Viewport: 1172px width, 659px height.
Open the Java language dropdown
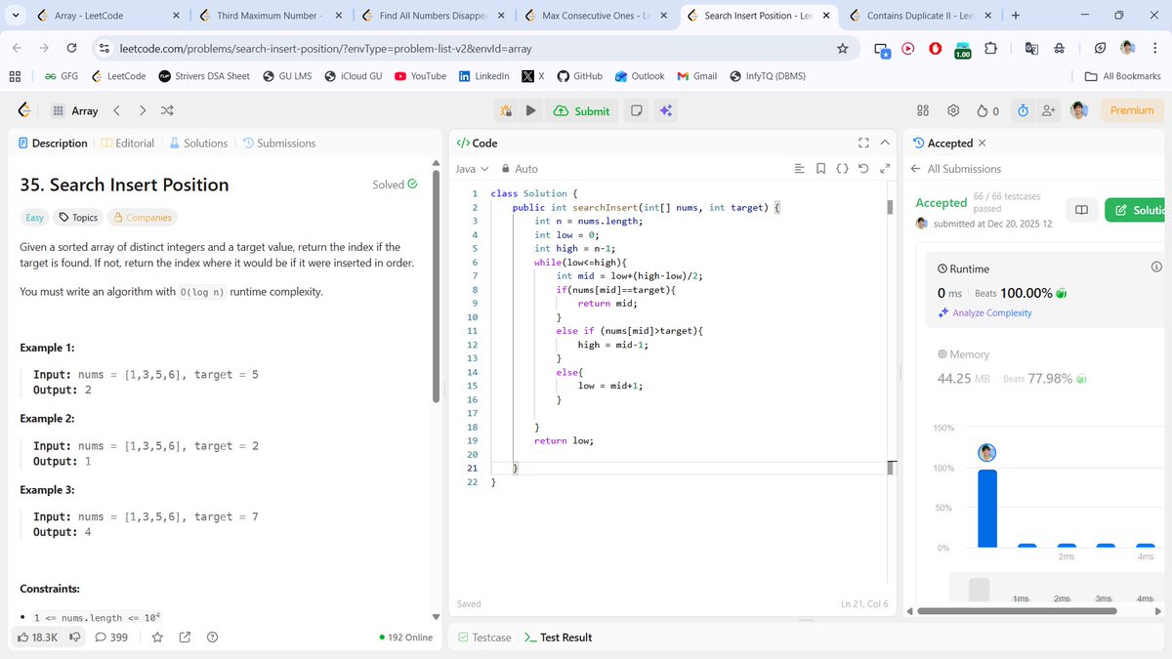(471, 168)
